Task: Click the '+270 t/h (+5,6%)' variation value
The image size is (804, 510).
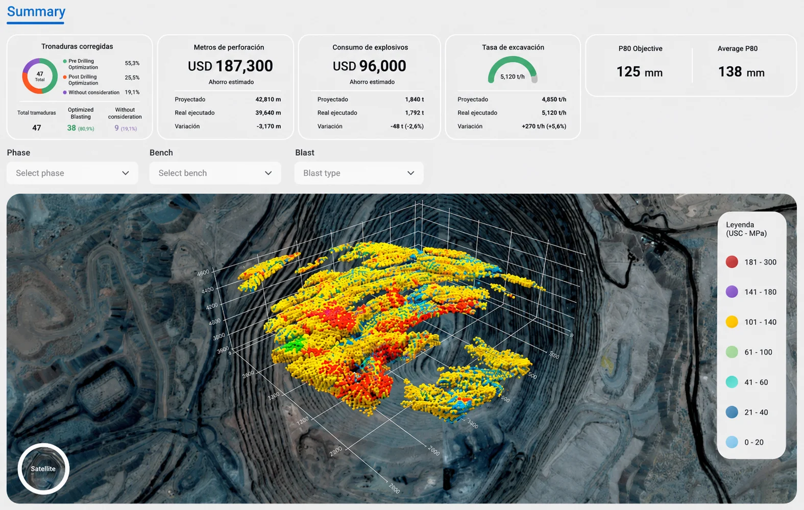Action: pyautogui.click(x=544, y=127)
